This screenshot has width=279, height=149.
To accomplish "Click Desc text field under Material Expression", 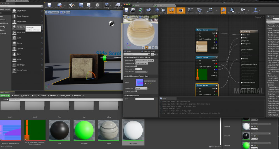I will 144,99.
